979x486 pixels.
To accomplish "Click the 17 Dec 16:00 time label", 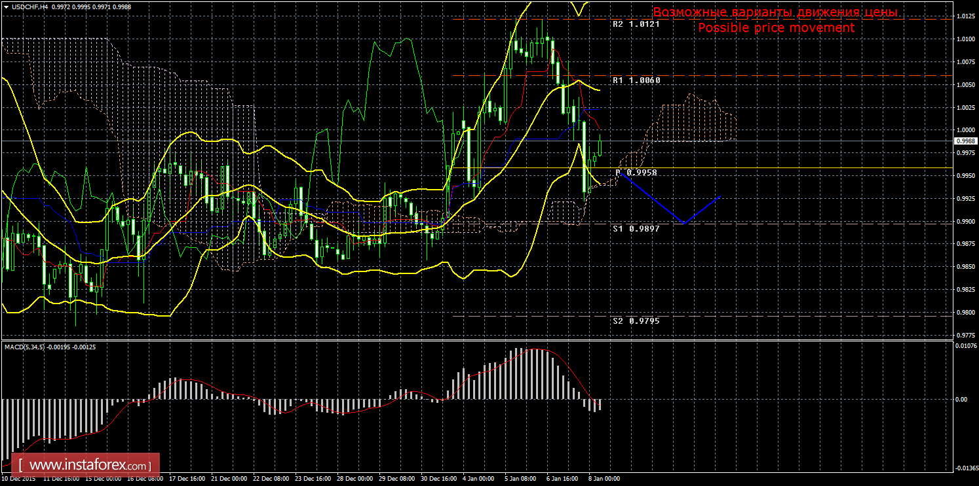I will pos(186,479).
